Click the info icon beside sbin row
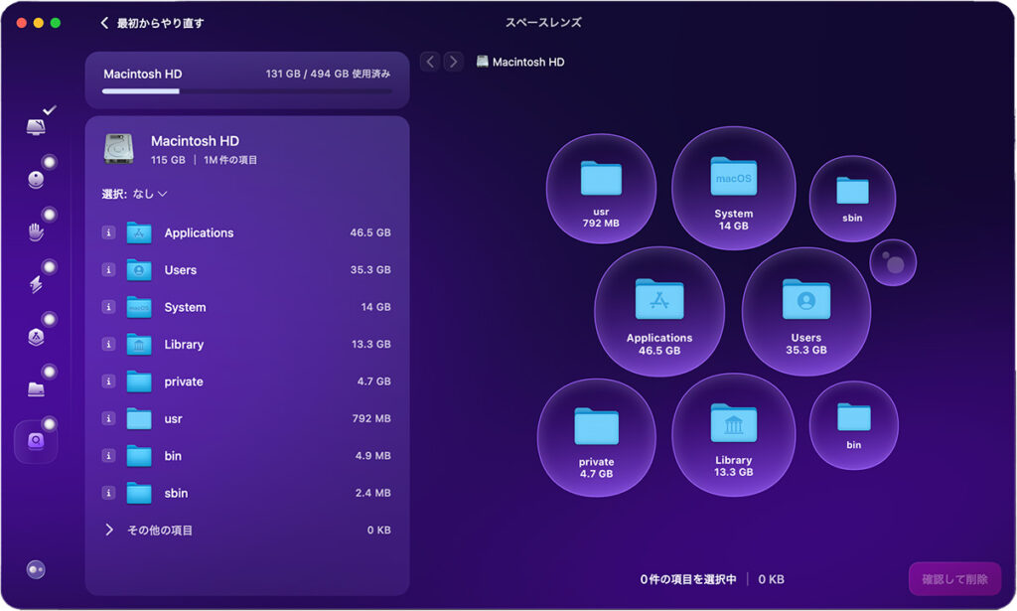The image size is (1017, 611). 108,493
